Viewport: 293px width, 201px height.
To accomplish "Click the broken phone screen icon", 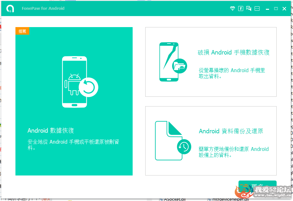I will [173, 62].
